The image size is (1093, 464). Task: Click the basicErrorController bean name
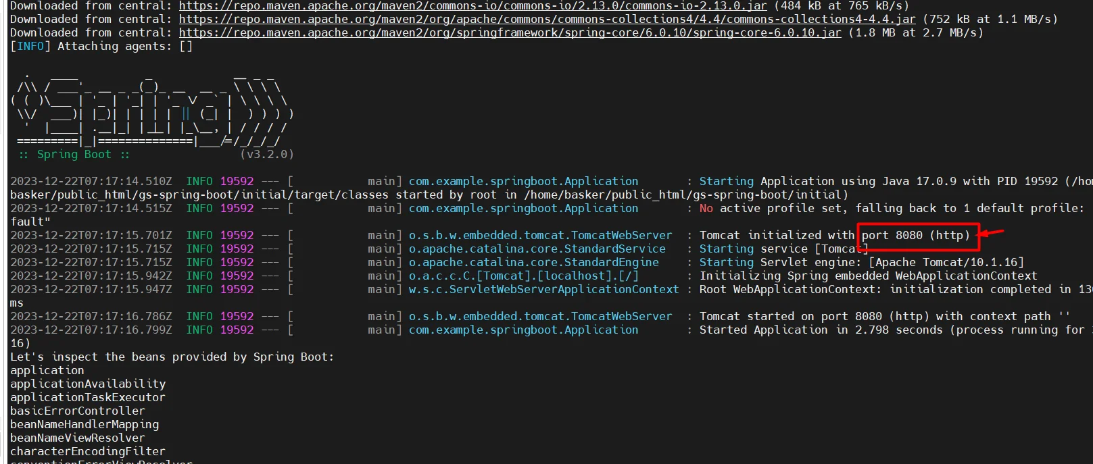[78, 411]
